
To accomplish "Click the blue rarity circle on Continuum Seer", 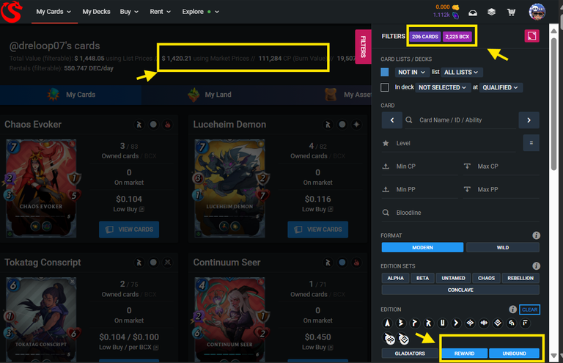I will 342,263.
